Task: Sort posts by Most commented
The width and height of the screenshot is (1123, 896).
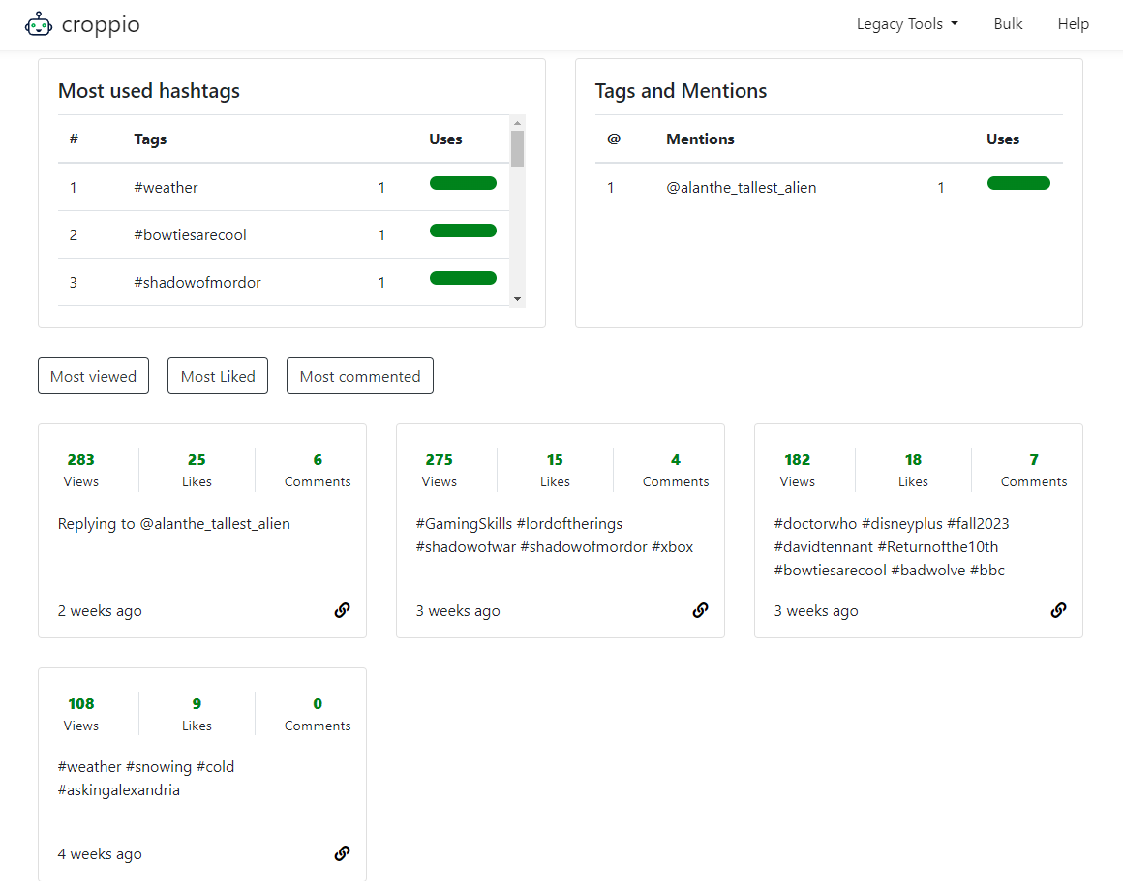Action: 359,376
